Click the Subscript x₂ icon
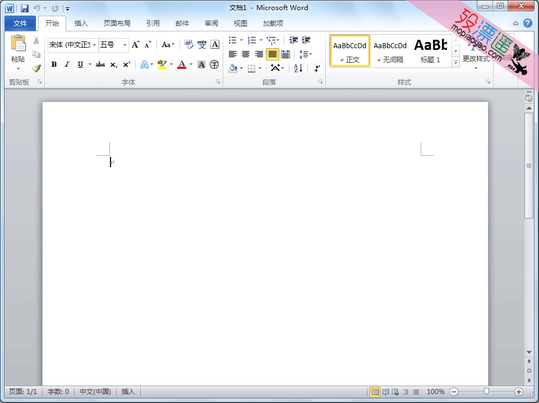Viewport: 539px width, 403px height. [114, 64]
